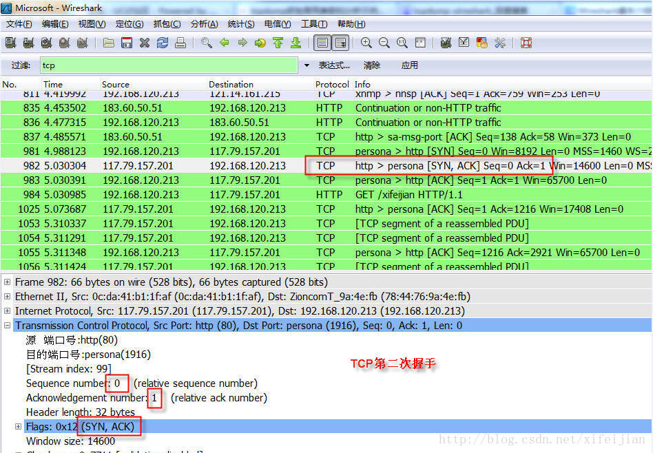Print packets using printer icon
The width and height of the screenshot is (653, 453).
tap(180, 43)
